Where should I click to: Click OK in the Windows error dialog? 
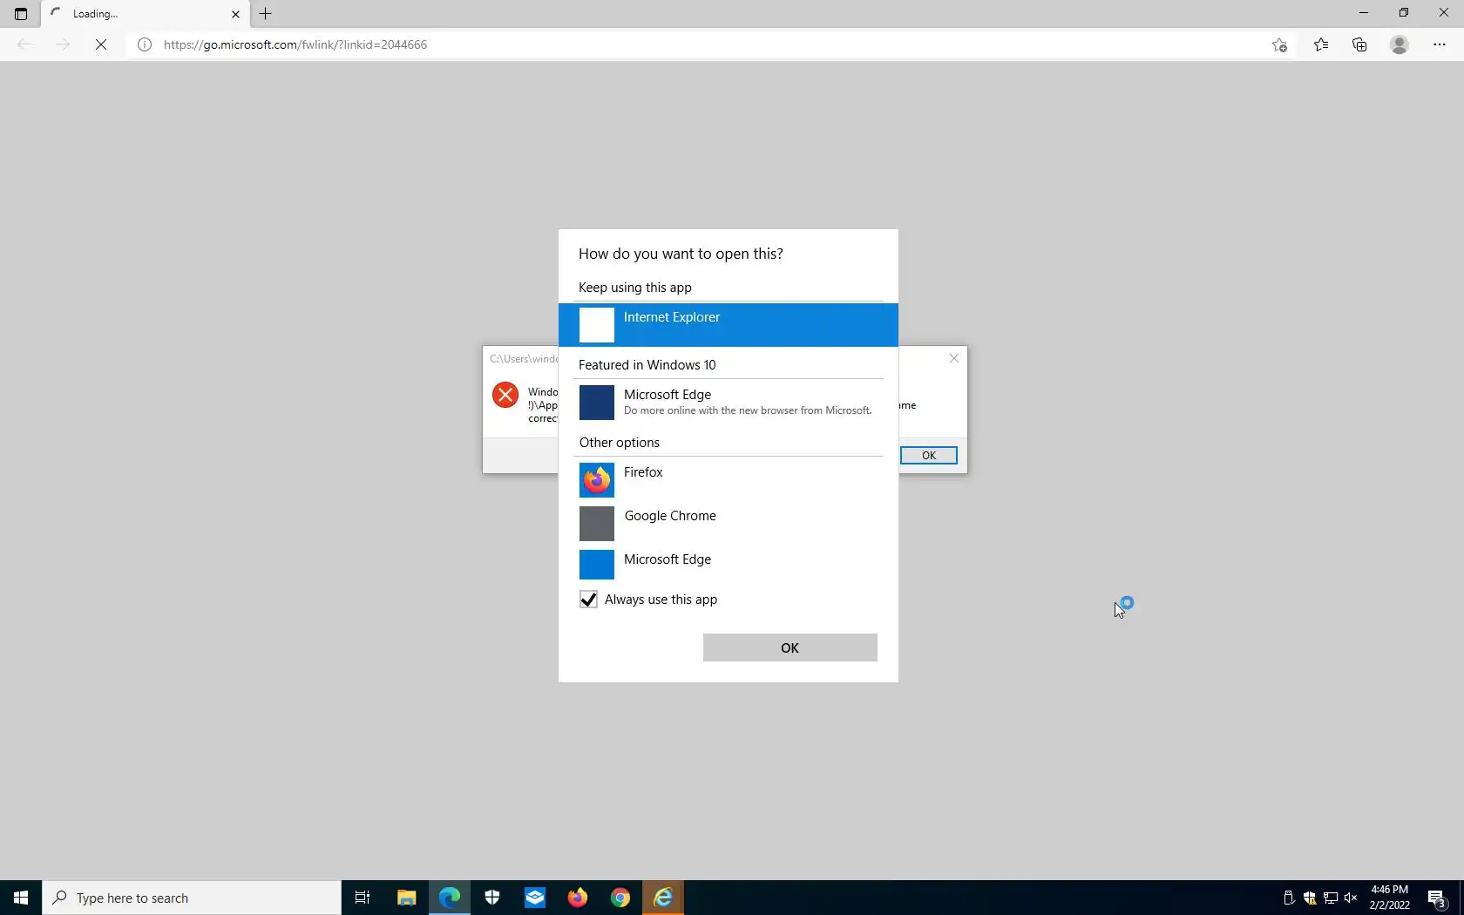click(x=929, y=456)
